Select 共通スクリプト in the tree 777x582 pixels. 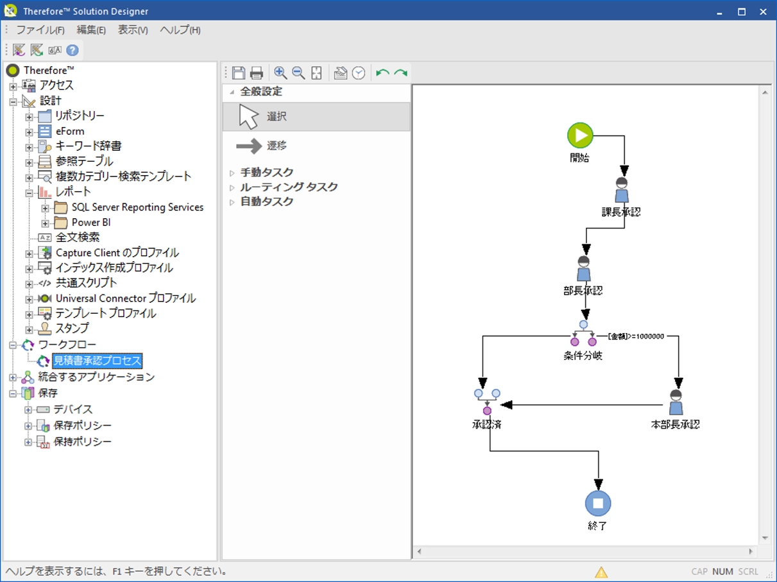87,283
